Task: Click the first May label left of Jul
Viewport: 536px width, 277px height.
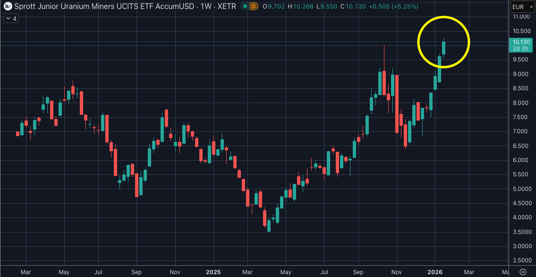Action: (x=64, y=273)
